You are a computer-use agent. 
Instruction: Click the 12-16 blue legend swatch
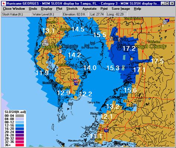tap(20, 125)
